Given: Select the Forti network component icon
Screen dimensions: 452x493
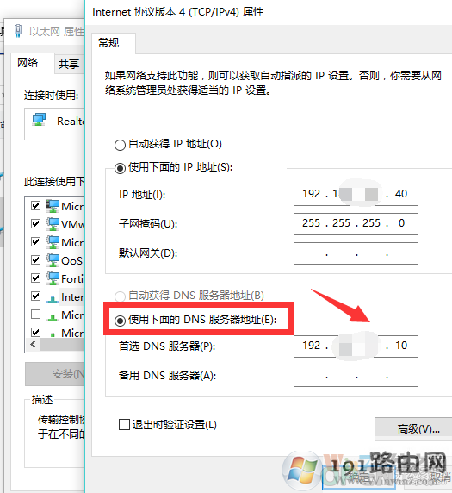Looking at the screenshot, I should [x=53, y=278].
